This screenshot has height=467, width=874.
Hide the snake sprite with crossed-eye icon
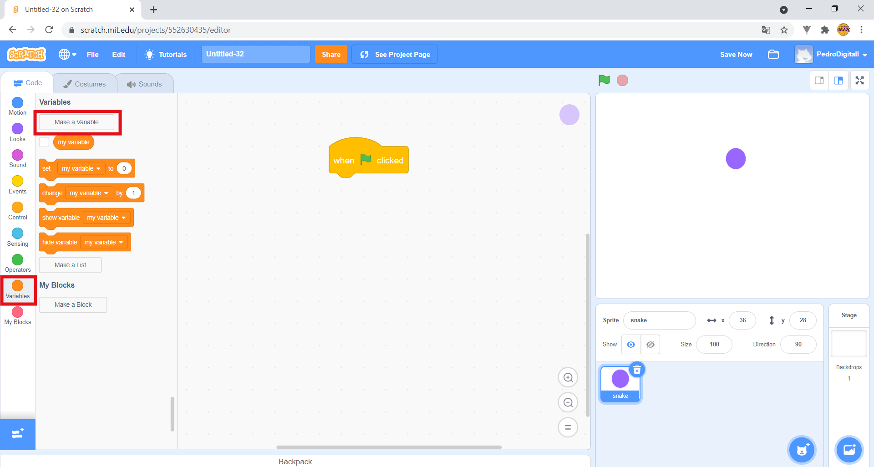[x=650, y=345]
